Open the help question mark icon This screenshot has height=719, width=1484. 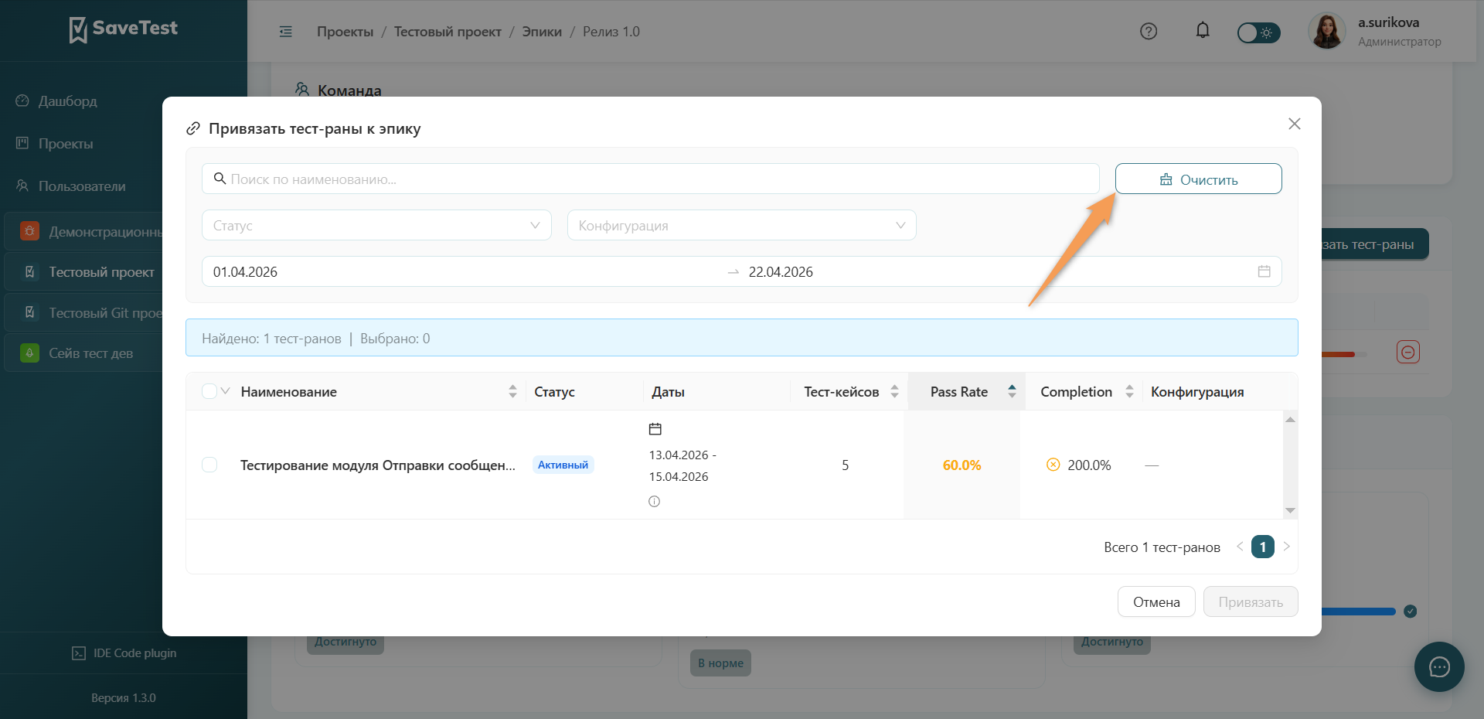[1149, 31]
